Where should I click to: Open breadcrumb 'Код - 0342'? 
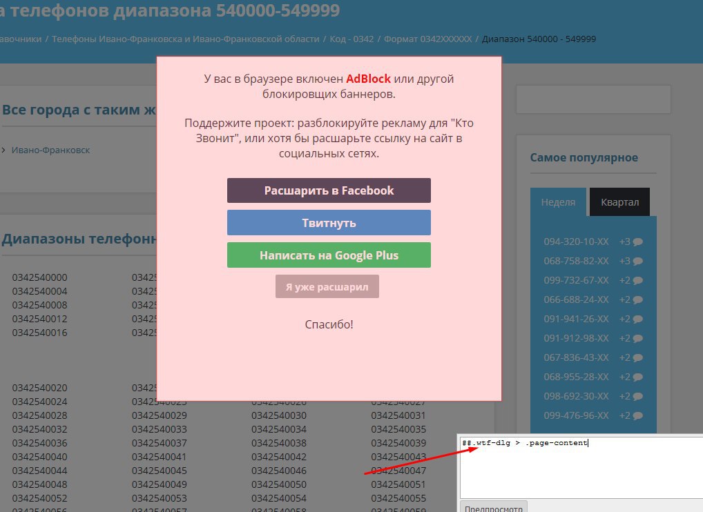coord(351,39)
